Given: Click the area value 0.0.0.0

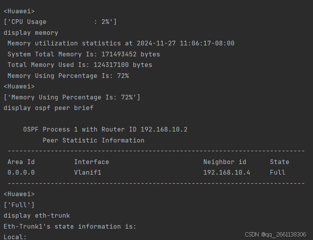Looking at the screenshot, I should pyautogui.click(x=21, y=172).
